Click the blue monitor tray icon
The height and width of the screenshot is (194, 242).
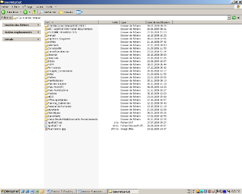pos(224,191)
